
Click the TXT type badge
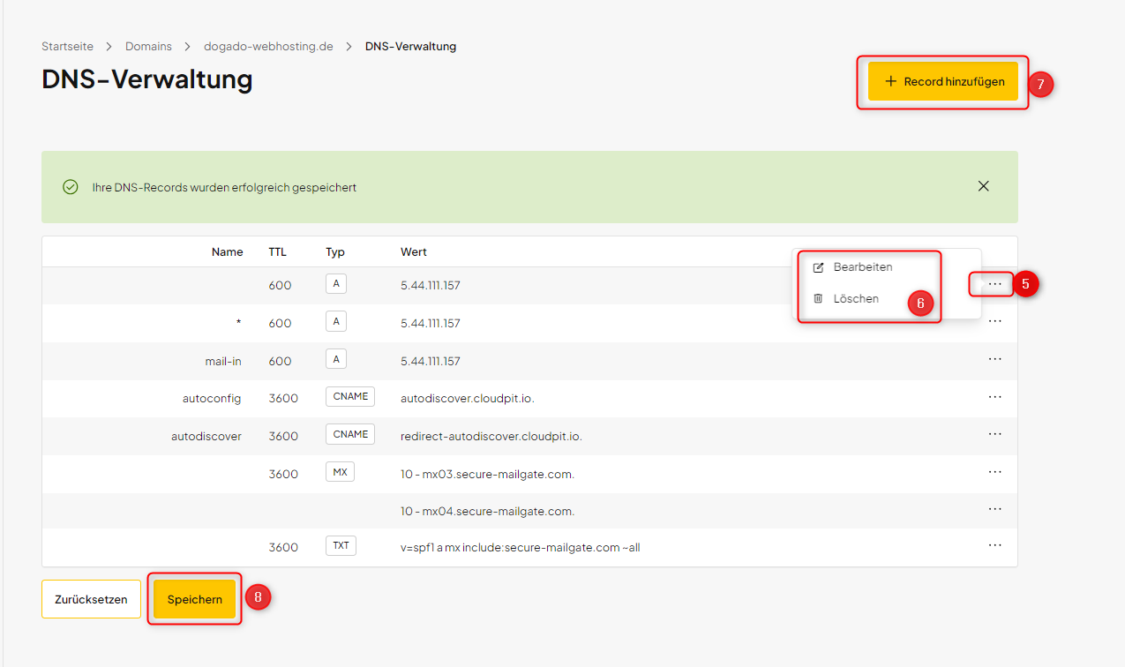341,546
